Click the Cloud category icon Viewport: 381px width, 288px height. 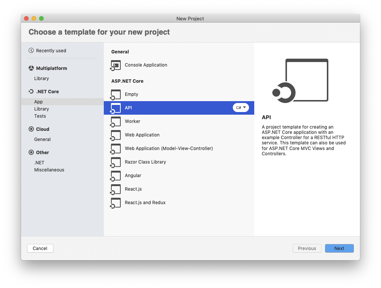[31, 129]
